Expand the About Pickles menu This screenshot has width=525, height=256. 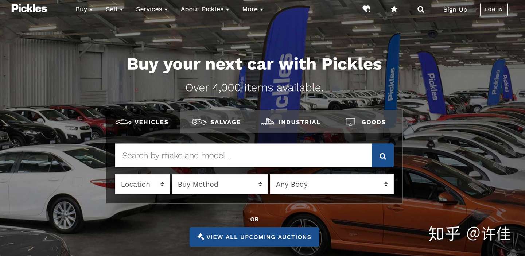[x=205, y=9]
